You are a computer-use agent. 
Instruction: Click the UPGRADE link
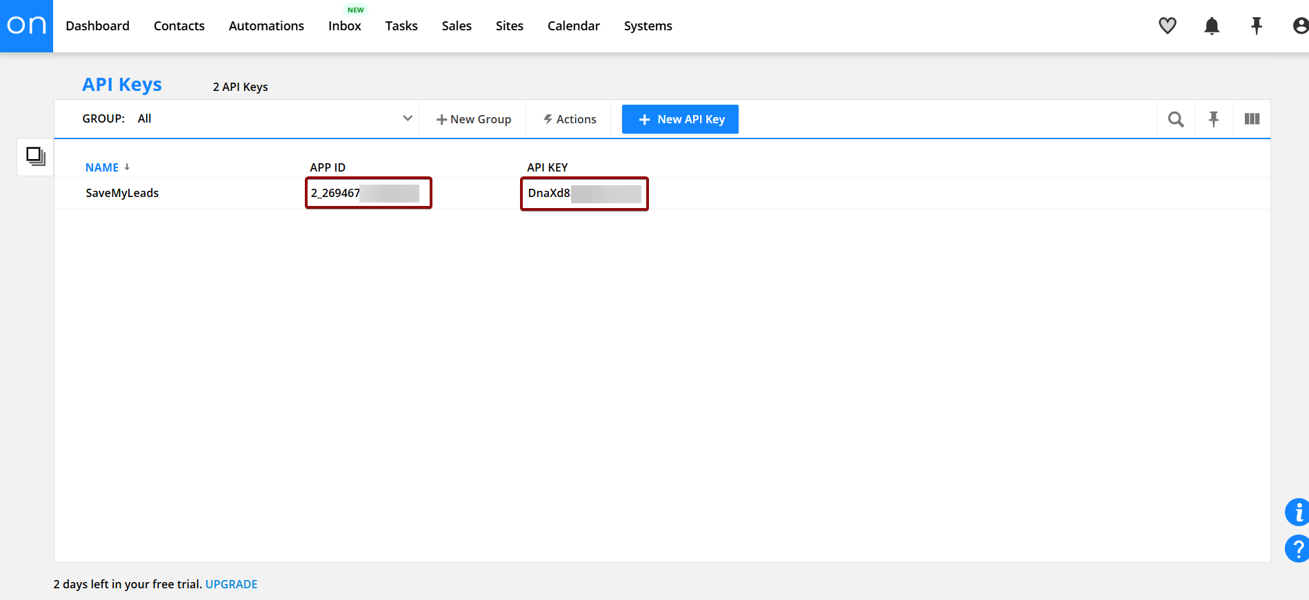[231, 584]
